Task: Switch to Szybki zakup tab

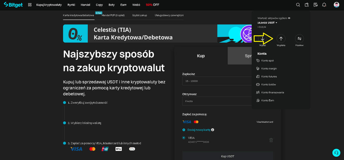Action: pyautogui.click(x=139, y=15)
